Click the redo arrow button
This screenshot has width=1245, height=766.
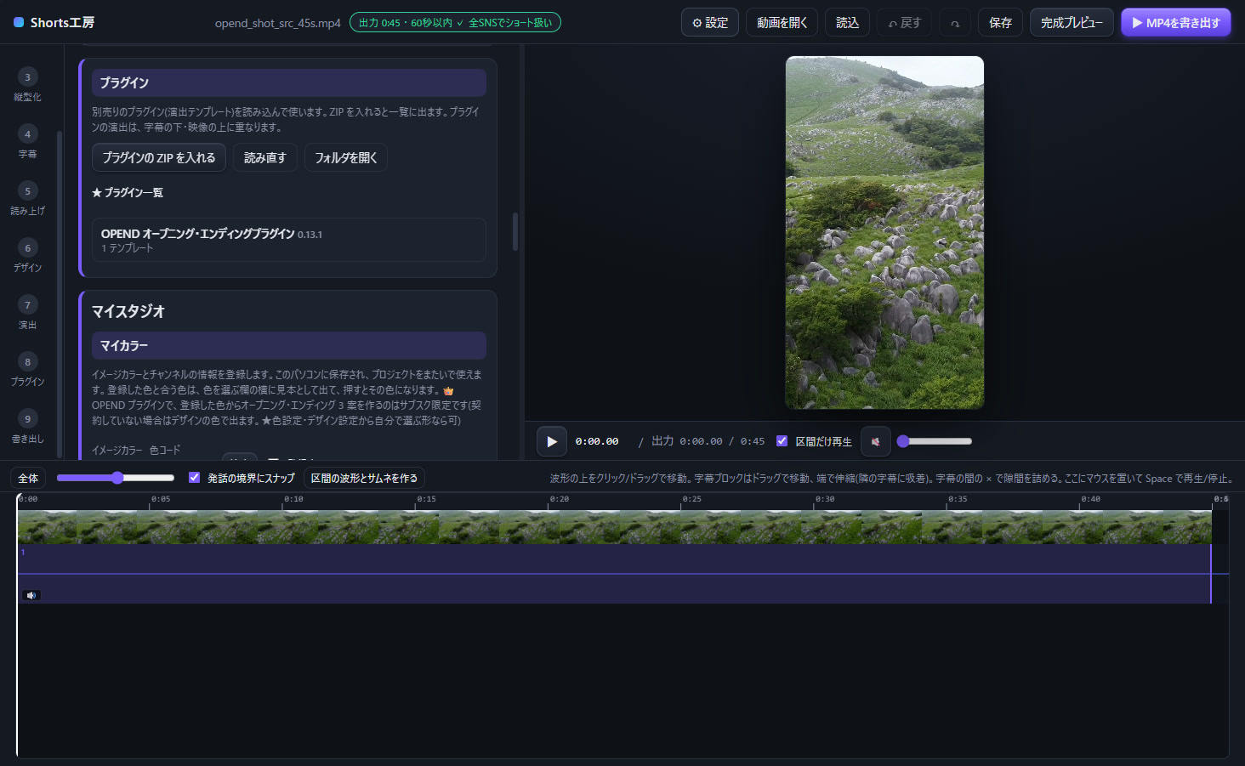(955, 23)
